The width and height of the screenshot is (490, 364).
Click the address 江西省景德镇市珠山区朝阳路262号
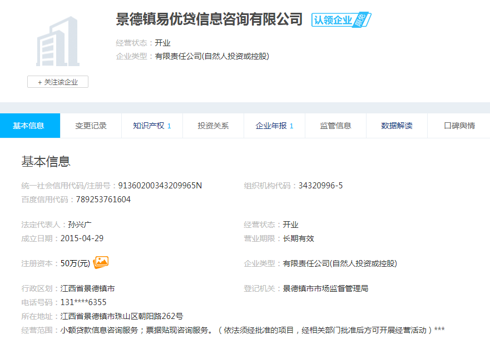tap(122, 316)
